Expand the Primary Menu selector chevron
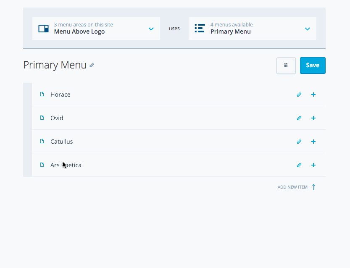The image size is (350, 268). pyautogui.click(x=308, y=29)
